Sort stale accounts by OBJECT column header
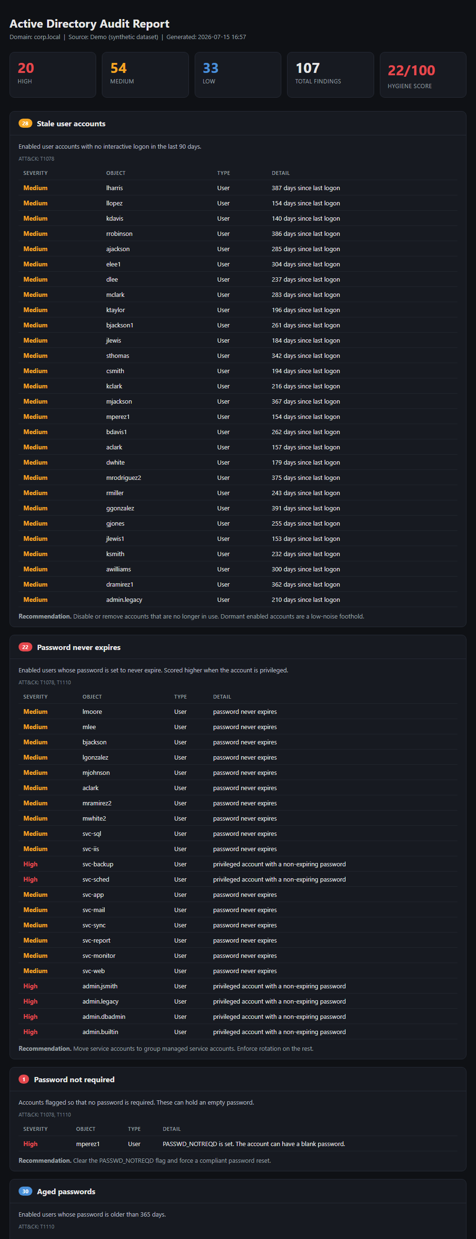 [x=116, y=173]
